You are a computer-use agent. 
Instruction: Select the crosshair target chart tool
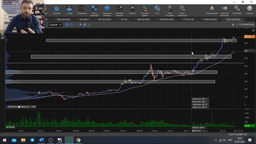71,25
